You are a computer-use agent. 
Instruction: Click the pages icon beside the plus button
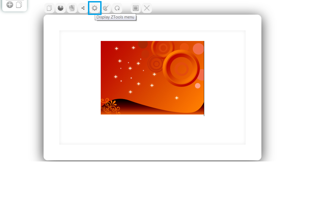pyautogui.click(x=19, y=5)
